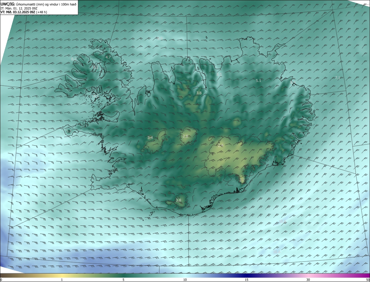Click the colorbar tick label "5"
This screenshot has height=282, width=370.
tap(123, 280)
